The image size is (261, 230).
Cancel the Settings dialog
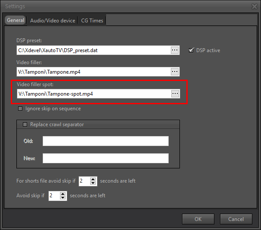pos(236,219)
